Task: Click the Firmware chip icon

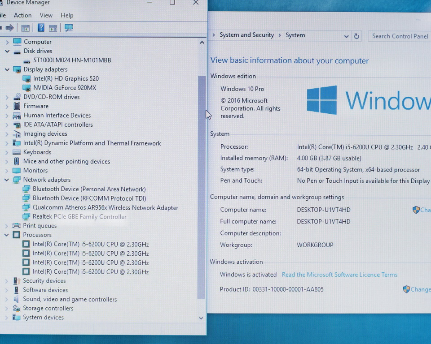Action: (x=17, y=106)
